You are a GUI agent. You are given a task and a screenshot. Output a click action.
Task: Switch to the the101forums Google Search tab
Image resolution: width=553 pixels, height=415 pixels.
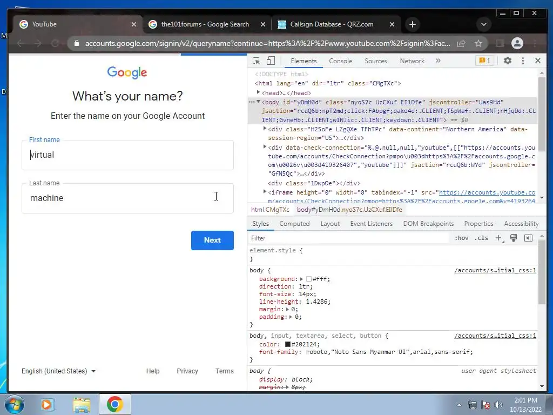(x=205, y=24)
